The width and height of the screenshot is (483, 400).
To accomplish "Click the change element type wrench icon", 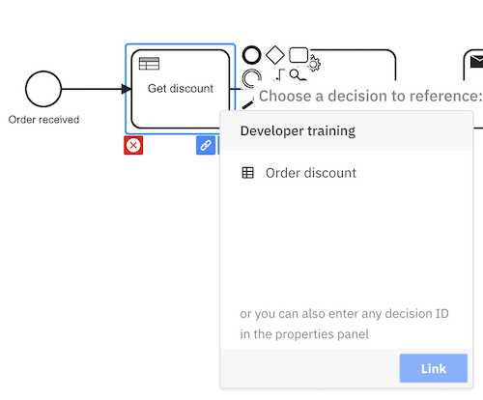I will (x=298, y=75).
